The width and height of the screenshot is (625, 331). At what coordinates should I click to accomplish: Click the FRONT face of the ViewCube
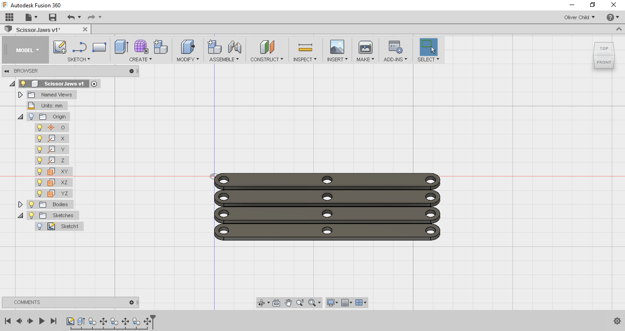point(604,62)
